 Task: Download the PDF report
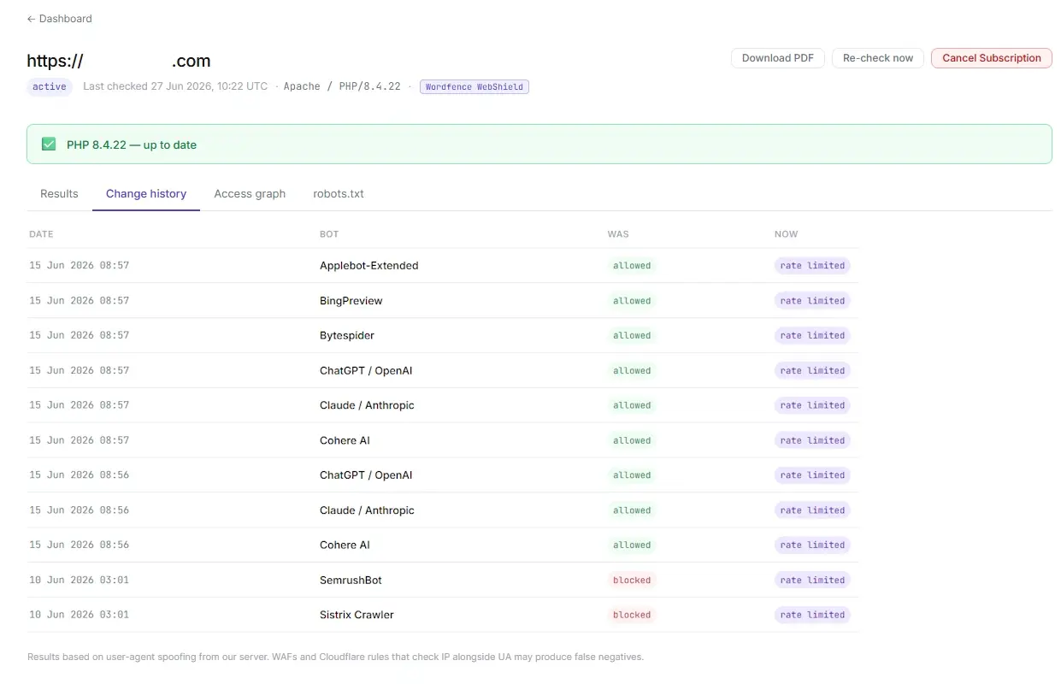pos(777,58)
